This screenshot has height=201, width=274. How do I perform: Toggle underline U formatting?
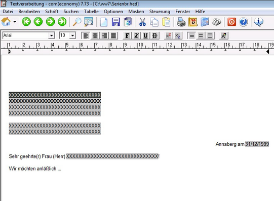coord(145,36)
